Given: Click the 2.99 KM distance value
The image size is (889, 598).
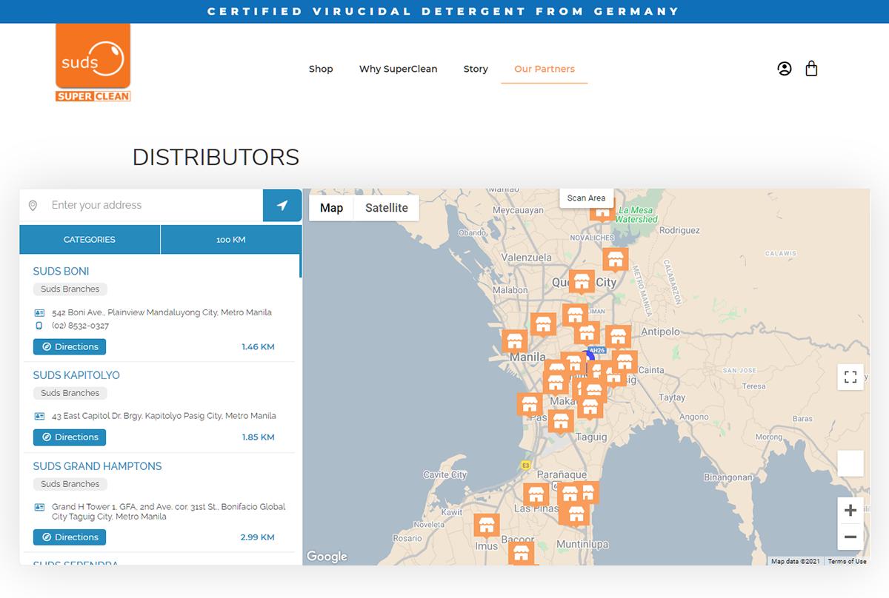Looking at the screenshot, I should [x=258, y=537].
